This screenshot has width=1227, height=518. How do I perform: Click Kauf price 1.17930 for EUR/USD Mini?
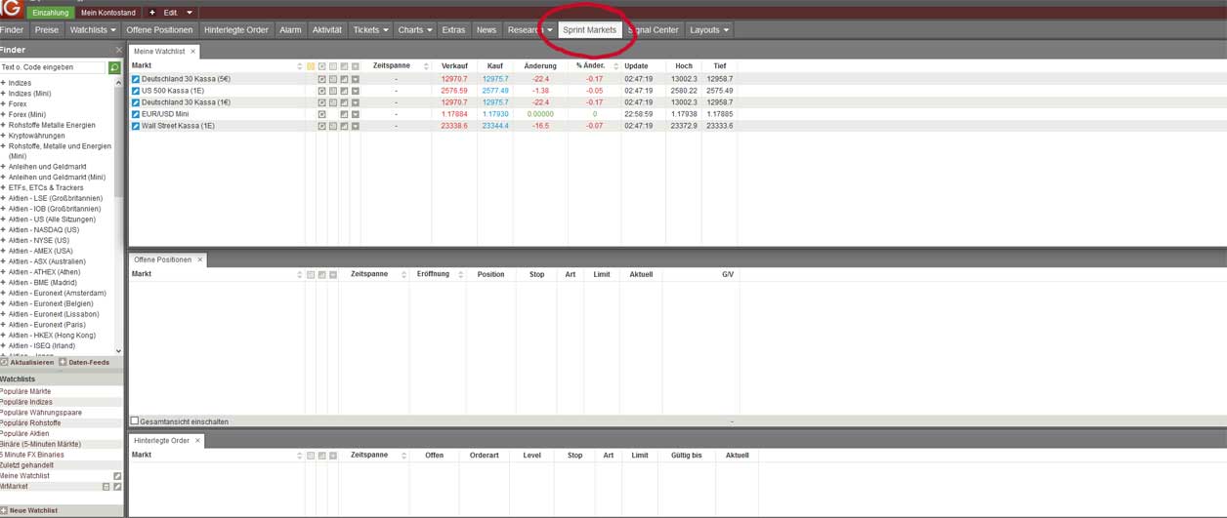[495, 114]
